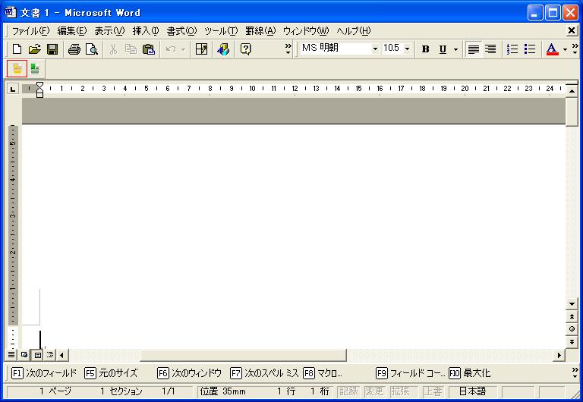Viewport: 583px width, 402px height.
Task: Close the document with the menu bar X
Action: point(572,30)
